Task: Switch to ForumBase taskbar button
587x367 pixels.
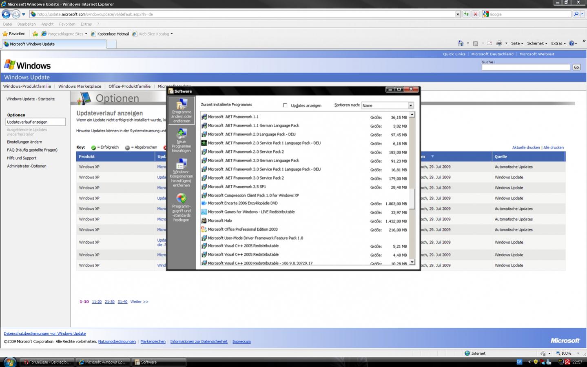Action: [47, 362]
